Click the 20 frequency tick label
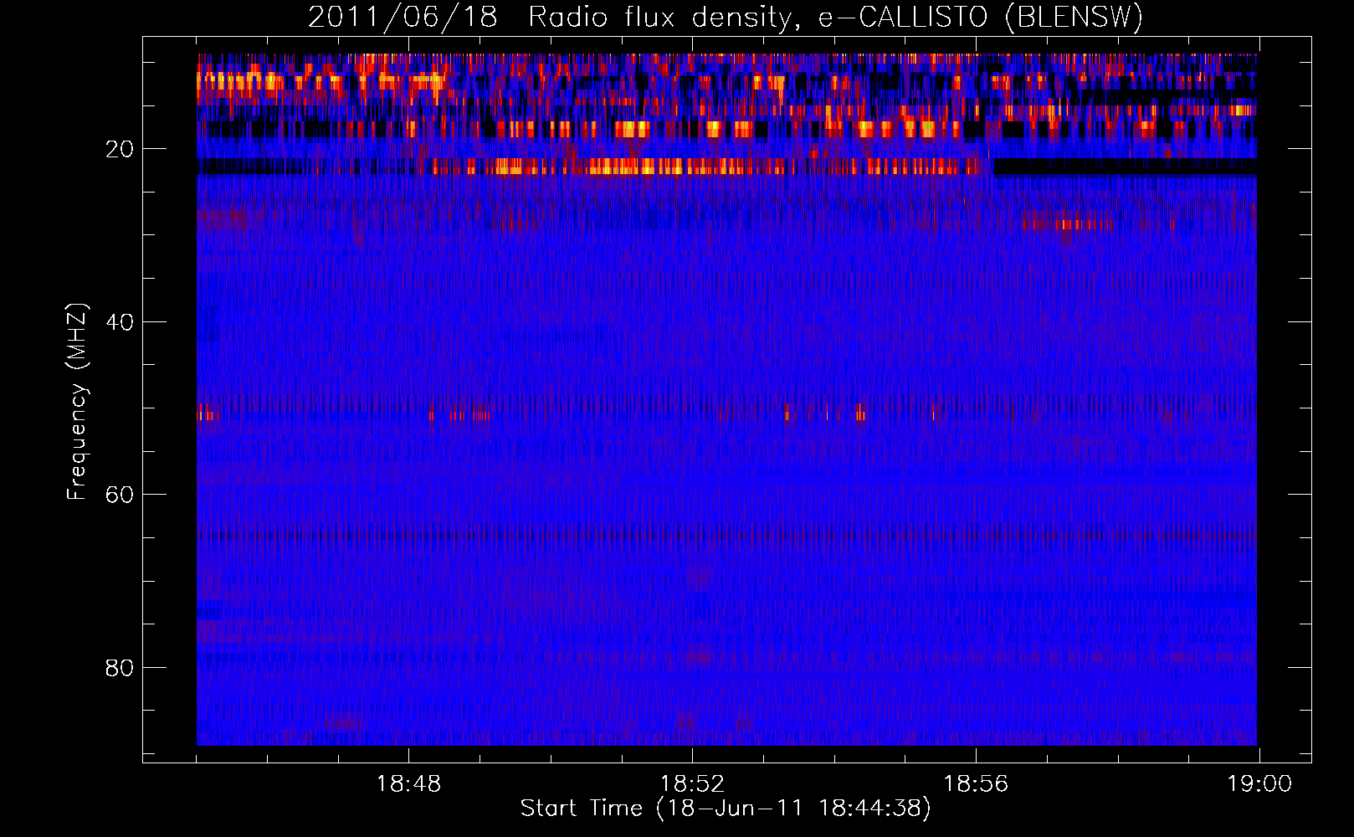 click(121, 149)
